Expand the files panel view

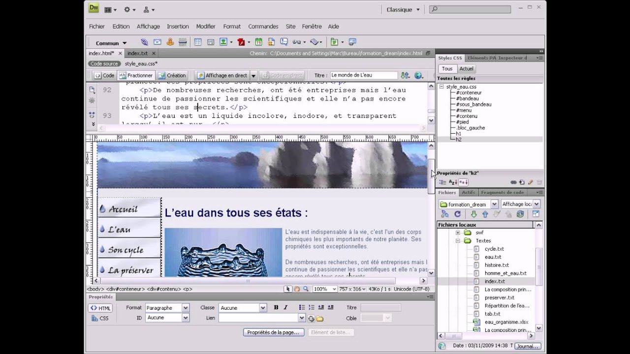pos(535,214)
